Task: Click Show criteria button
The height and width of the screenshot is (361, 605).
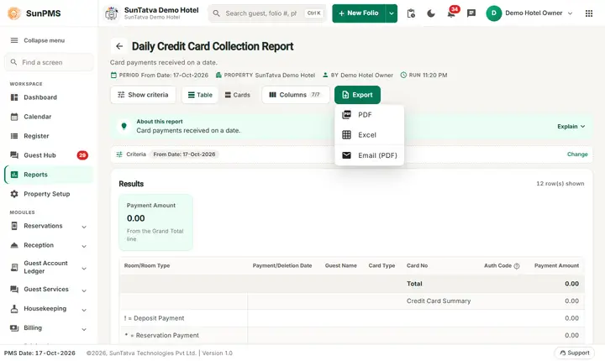Action: click(143, 95)
